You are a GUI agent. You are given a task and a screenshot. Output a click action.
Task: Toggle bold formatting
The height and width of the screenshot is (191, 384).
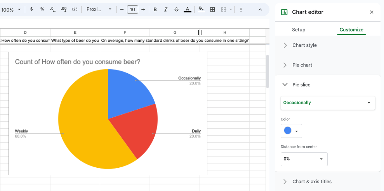point(155,9)
